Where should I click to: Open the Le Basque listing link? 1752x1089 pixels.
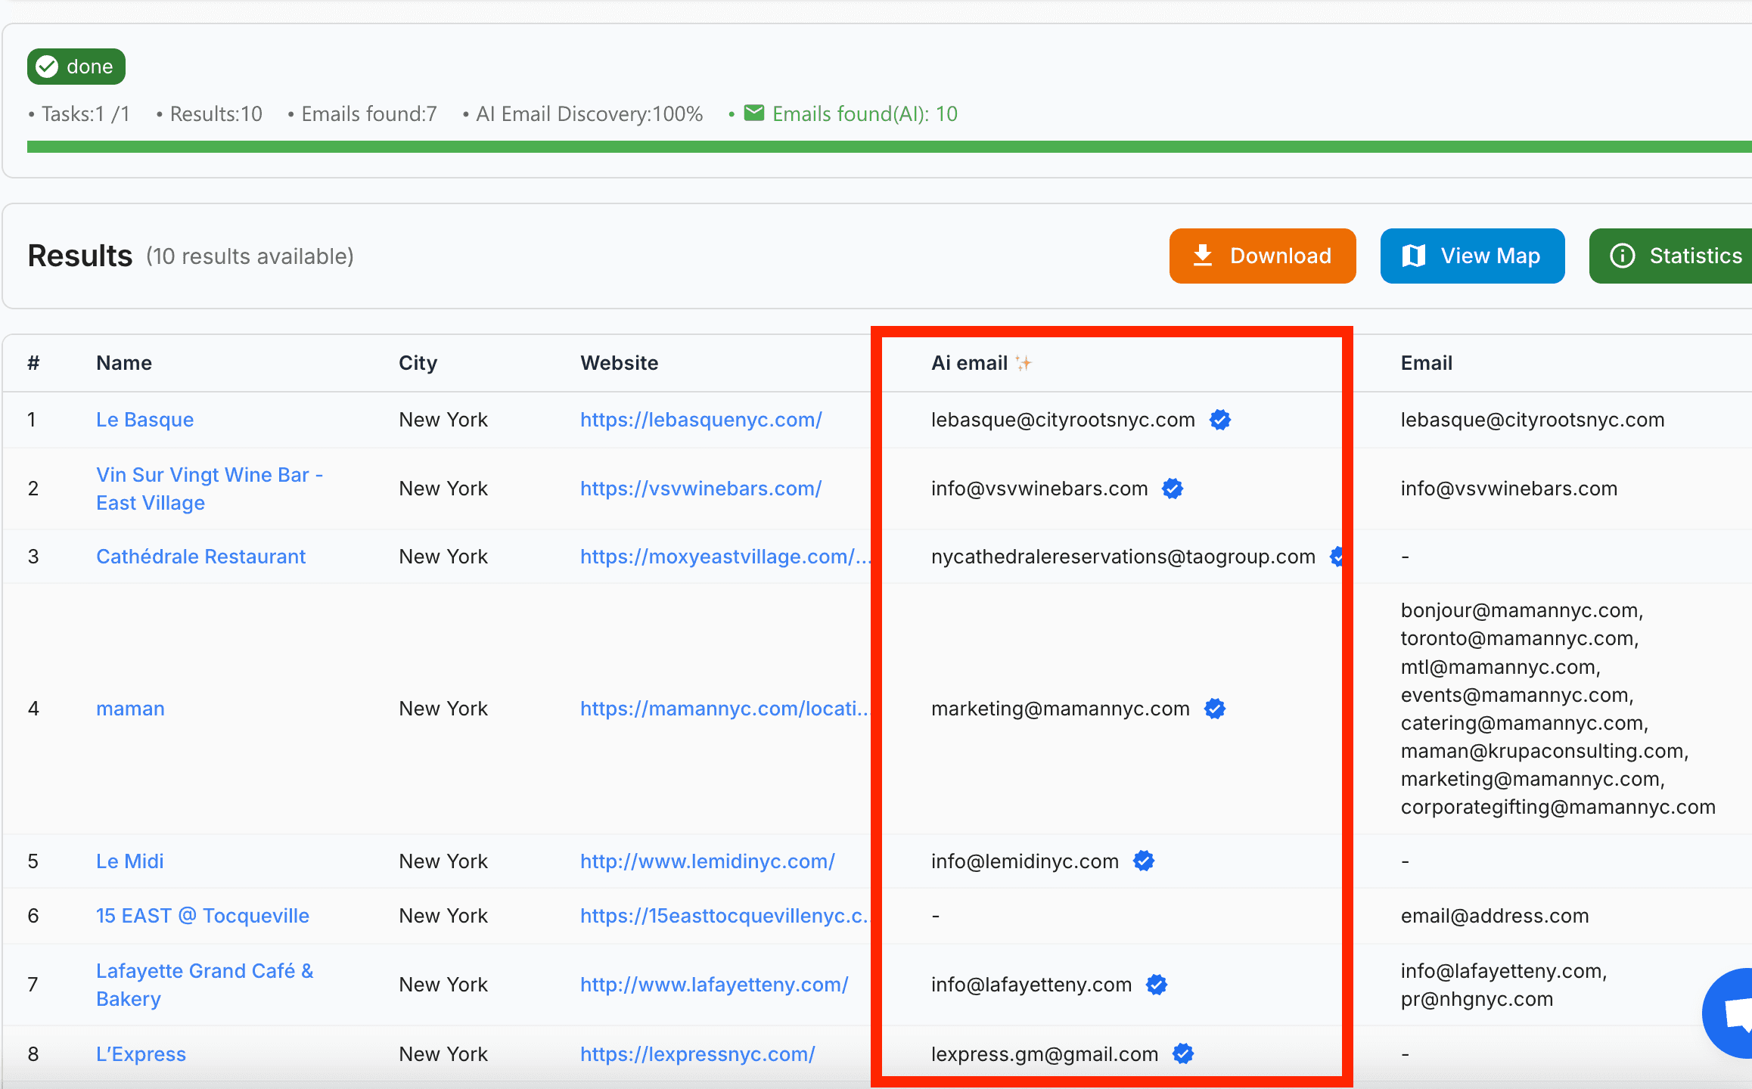(x=144, y=420)
